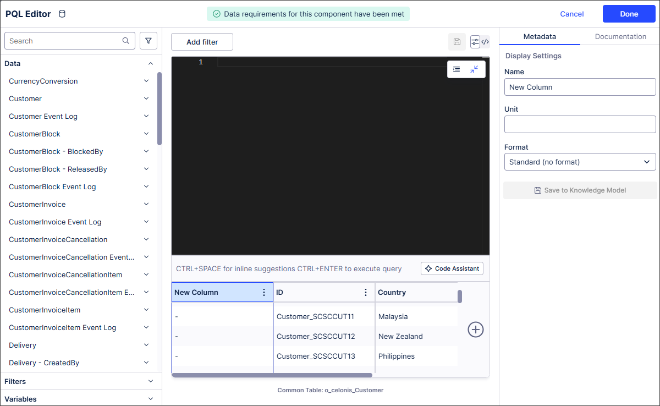Image resolution: width=660 pixels, height=406 pixels.
Task: Click the ID column header
Action: pyautogui.click(x=324, y=292)
